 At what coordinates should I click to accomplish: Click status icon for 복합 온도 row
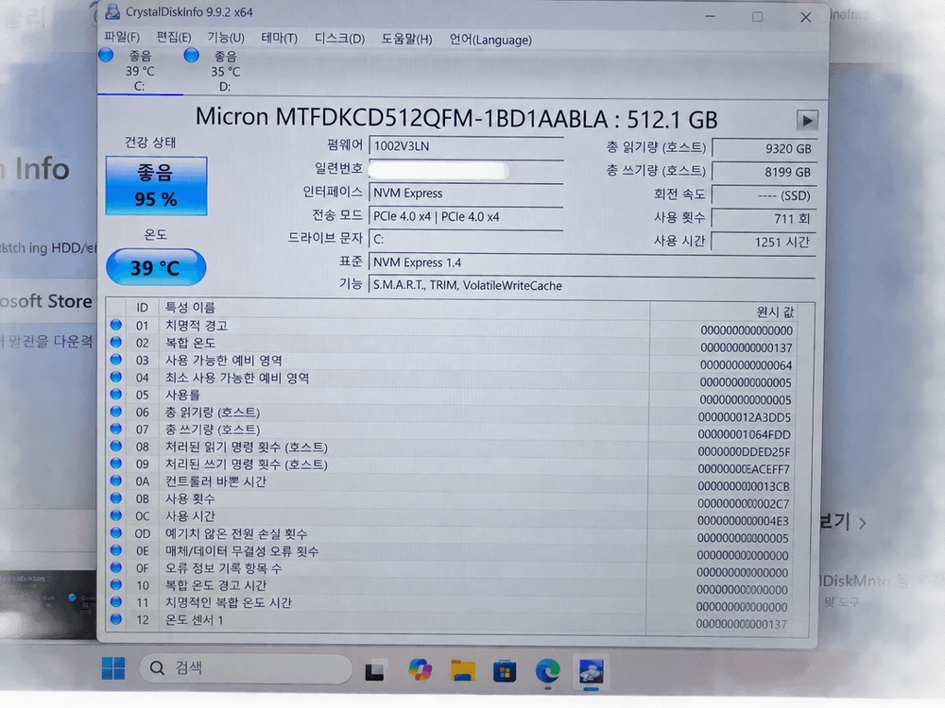click(115, 343)
